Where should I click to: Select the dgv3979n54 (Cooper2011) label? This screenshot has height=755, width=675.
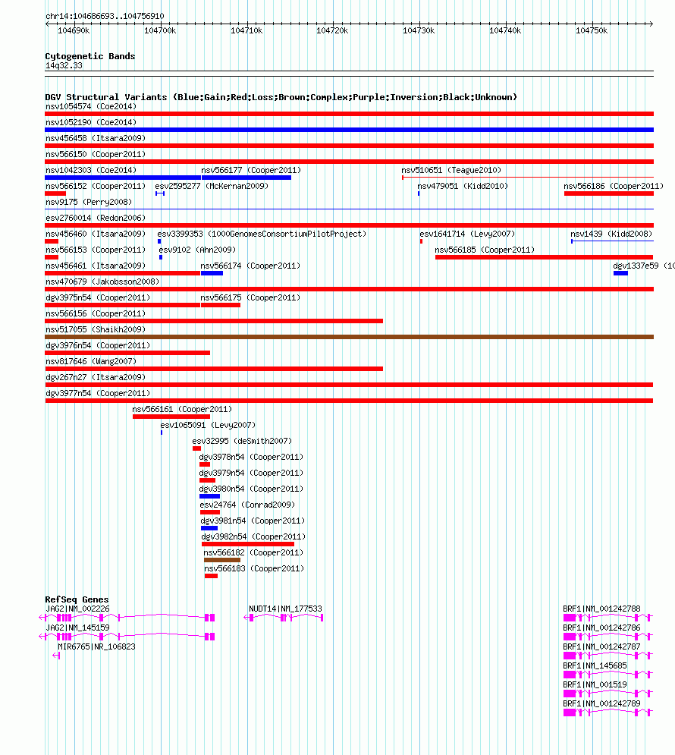click(x=251, y=473)
